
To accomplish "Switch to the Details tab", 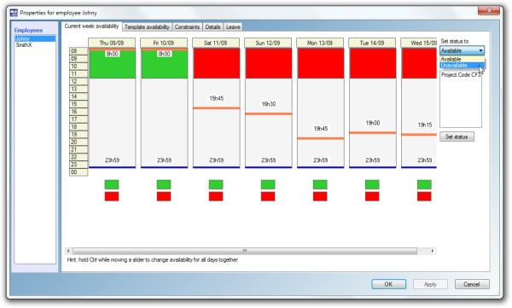I will (x=212, y=27).
